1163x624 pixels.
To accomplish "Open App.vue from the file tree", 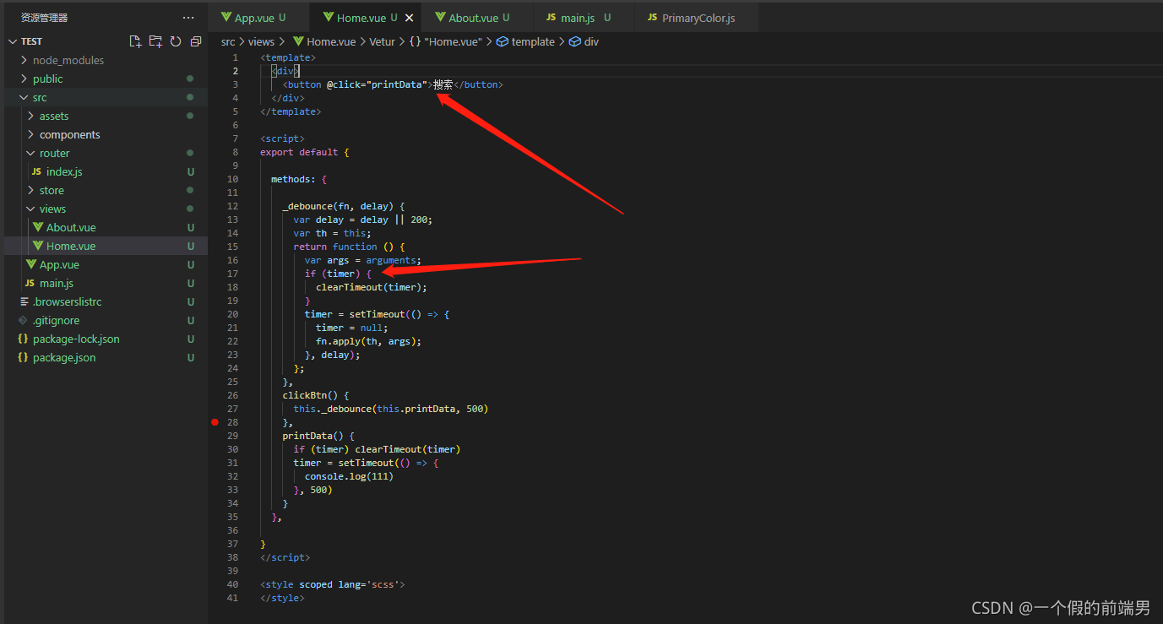I will 59,264.
